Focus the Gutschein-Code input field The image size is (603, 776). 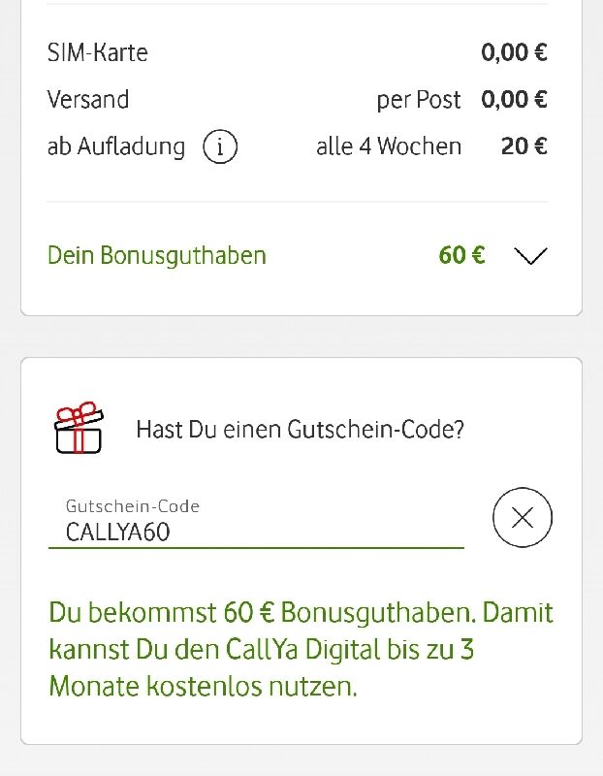point(256,524)
